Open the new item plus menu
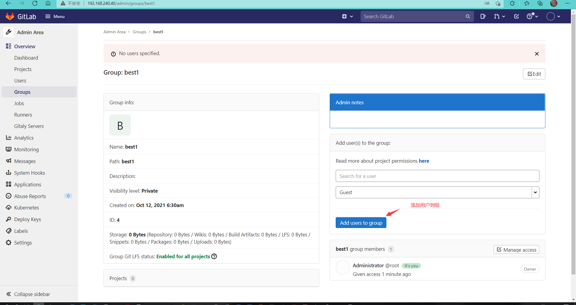The width and height of the screenshot is (576, 305). pyautogui.click(x=347, y=16)
